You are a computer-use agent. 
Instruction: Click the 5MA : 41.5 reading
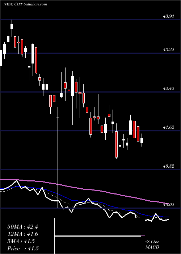click(x=21, y=241)
